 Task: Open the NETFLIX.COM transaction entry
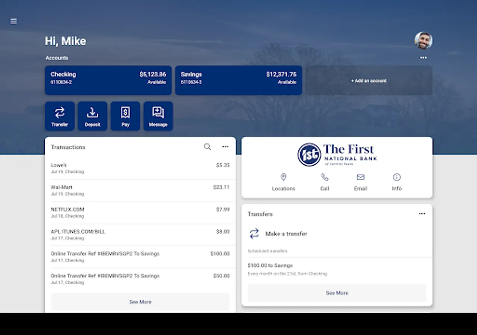point(140,212)
